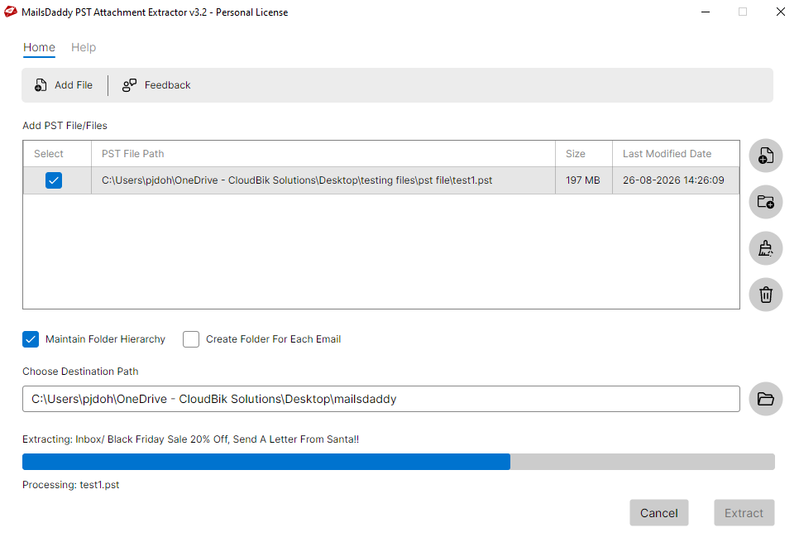
Task: Uncheck the test1.pst row checkbox
Action: [x=54, y=180]
